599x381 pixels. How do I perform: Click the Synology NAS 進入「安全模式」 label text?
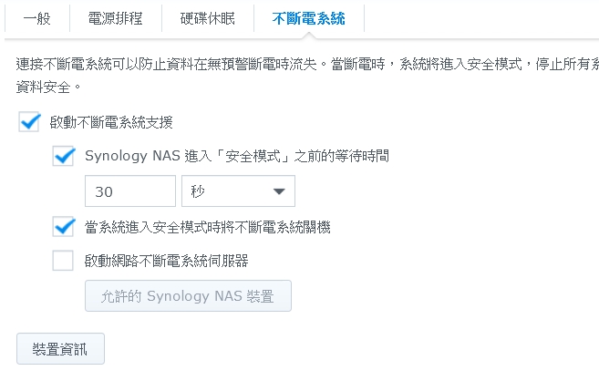coord(237,157)
